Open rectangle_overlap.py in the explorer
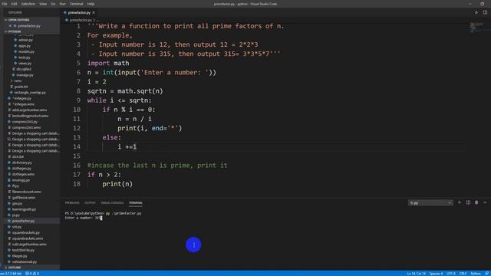The width and height of the screenshot is (491, 276). point(30,93)
